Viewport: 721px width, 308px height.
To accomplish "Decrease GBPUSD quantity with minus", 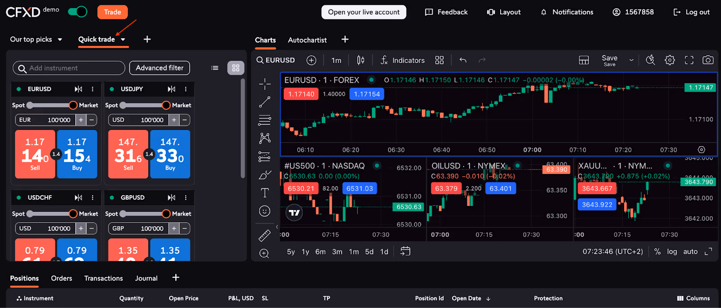I will pyautogui.click(x=185, y=228).
